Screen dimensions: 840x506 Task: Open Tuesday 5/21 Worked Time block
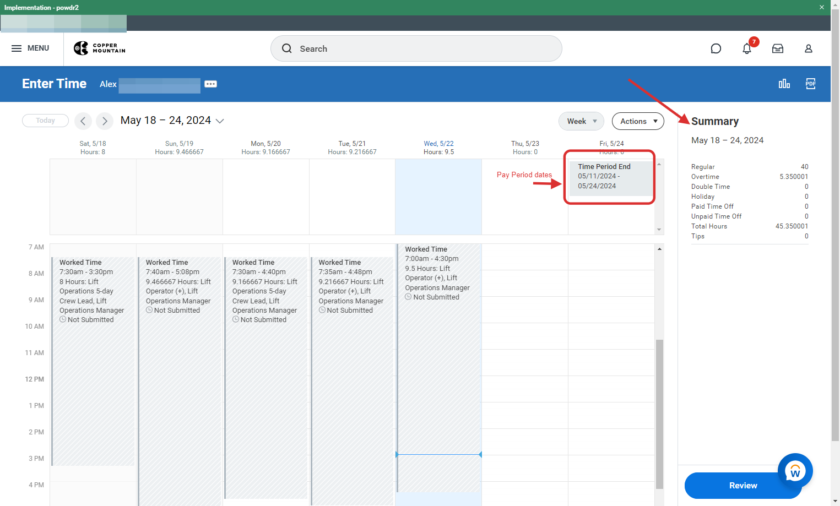tap(353, 381)
